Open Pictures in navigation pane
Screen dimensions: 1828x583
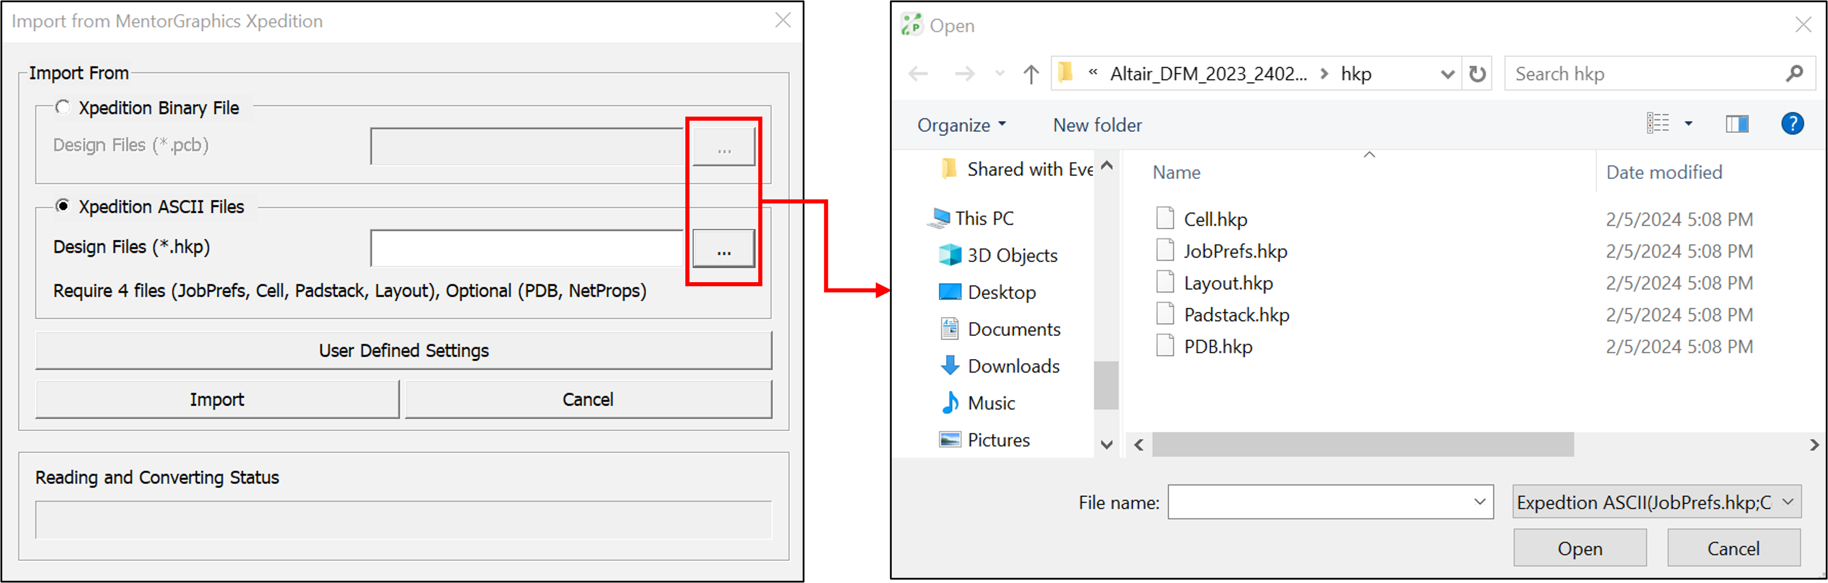click(x=984, y=439)
